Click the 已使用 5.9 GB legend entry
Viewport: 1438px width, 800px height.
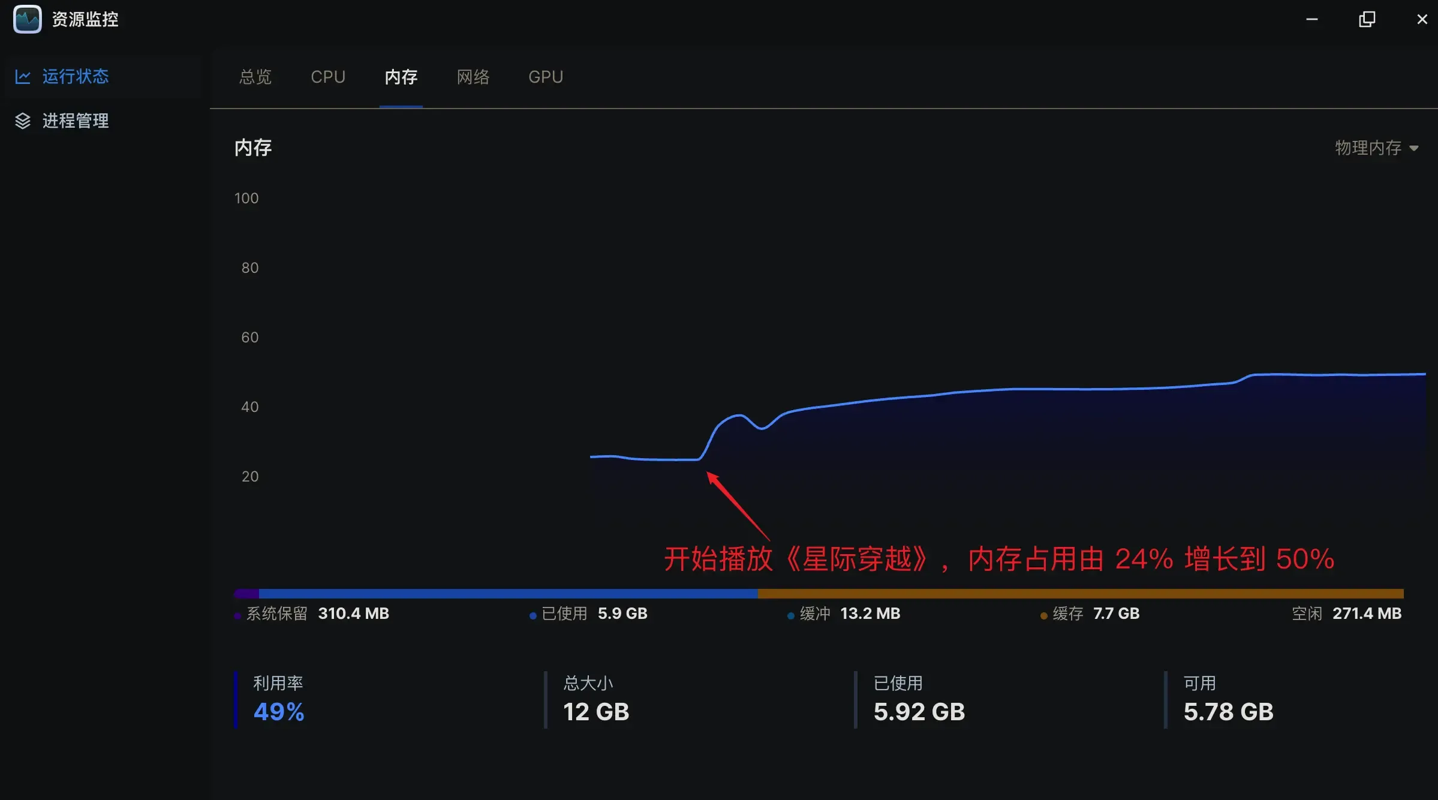click(588, 613)
